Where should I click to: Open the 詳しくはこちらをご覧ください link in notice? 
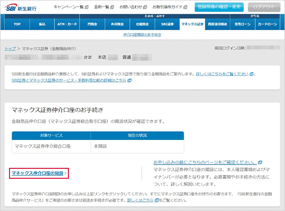pos(222,74)
